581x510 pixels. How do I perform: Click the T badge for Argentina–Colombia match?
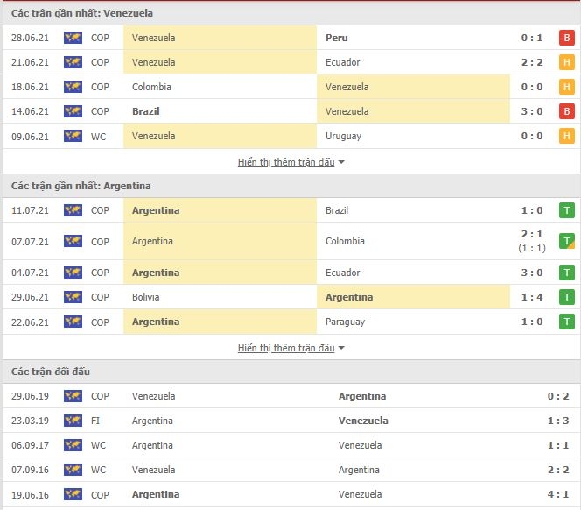(x=566, y=241)
